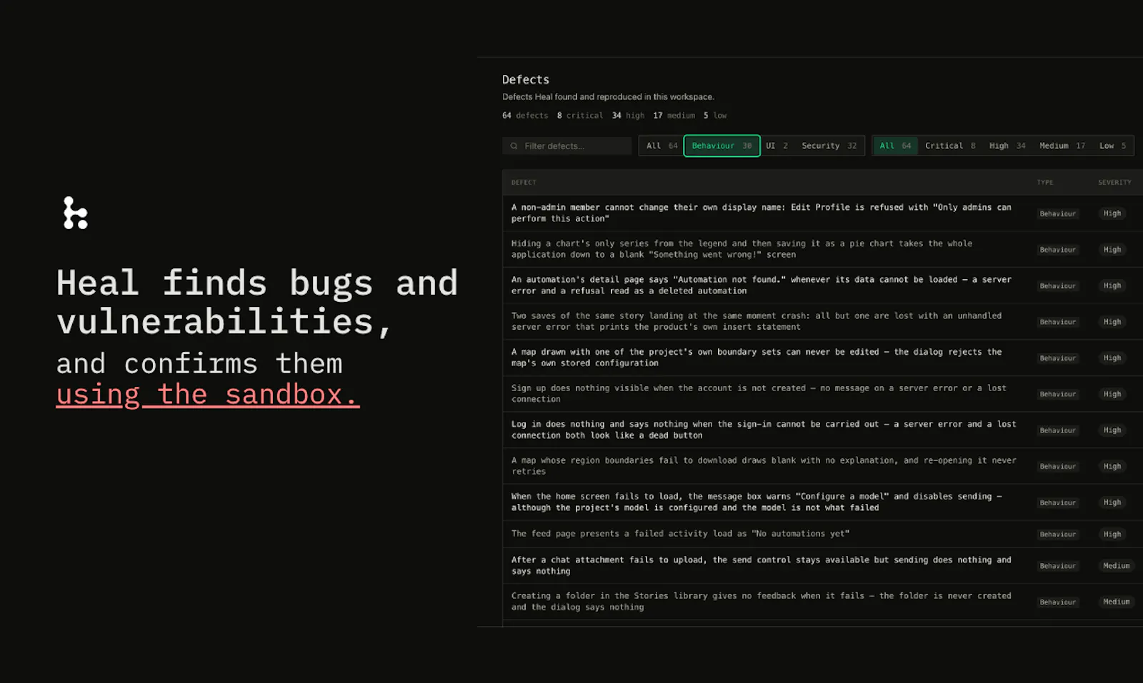
Task: Open the "map drawn with one of the project's" defect
Action: (822, 358)
